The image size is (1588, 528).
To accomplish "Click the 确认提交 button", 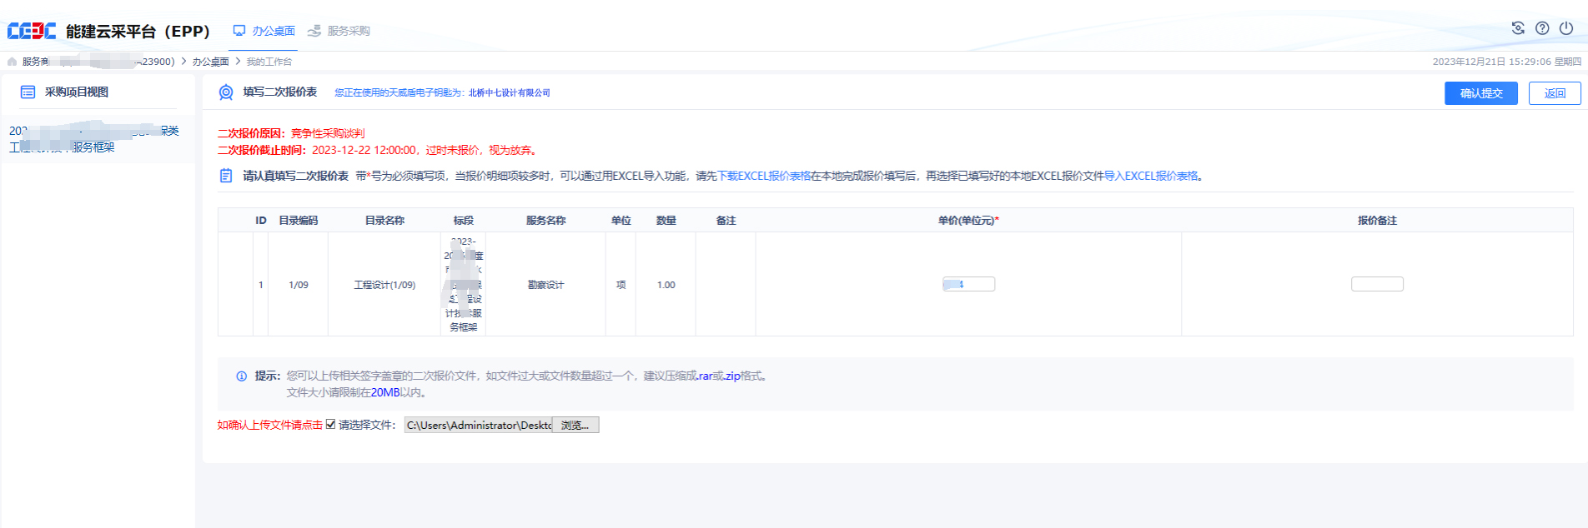I will tap(1480, 93).
